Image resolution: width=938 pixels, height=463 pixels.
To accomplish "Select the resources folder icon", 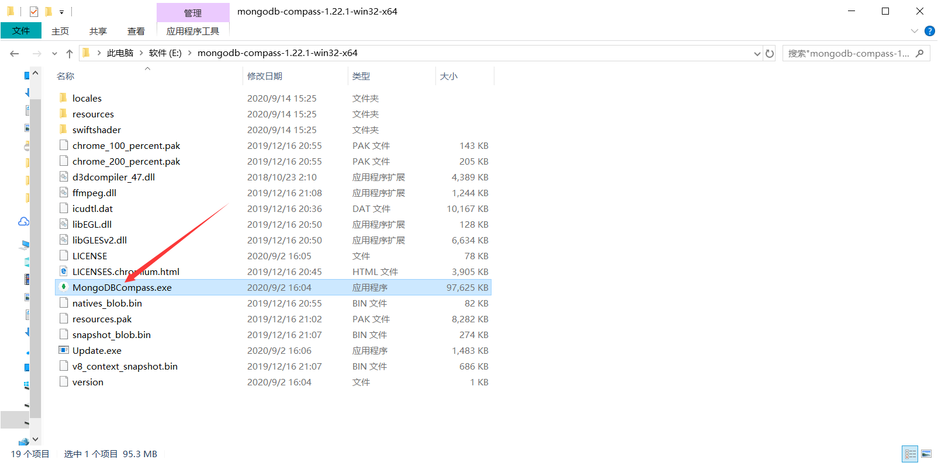I will pos(63,114).
